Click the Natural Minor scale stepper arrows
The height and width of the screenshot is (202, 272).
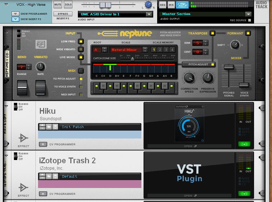(145, 50)
